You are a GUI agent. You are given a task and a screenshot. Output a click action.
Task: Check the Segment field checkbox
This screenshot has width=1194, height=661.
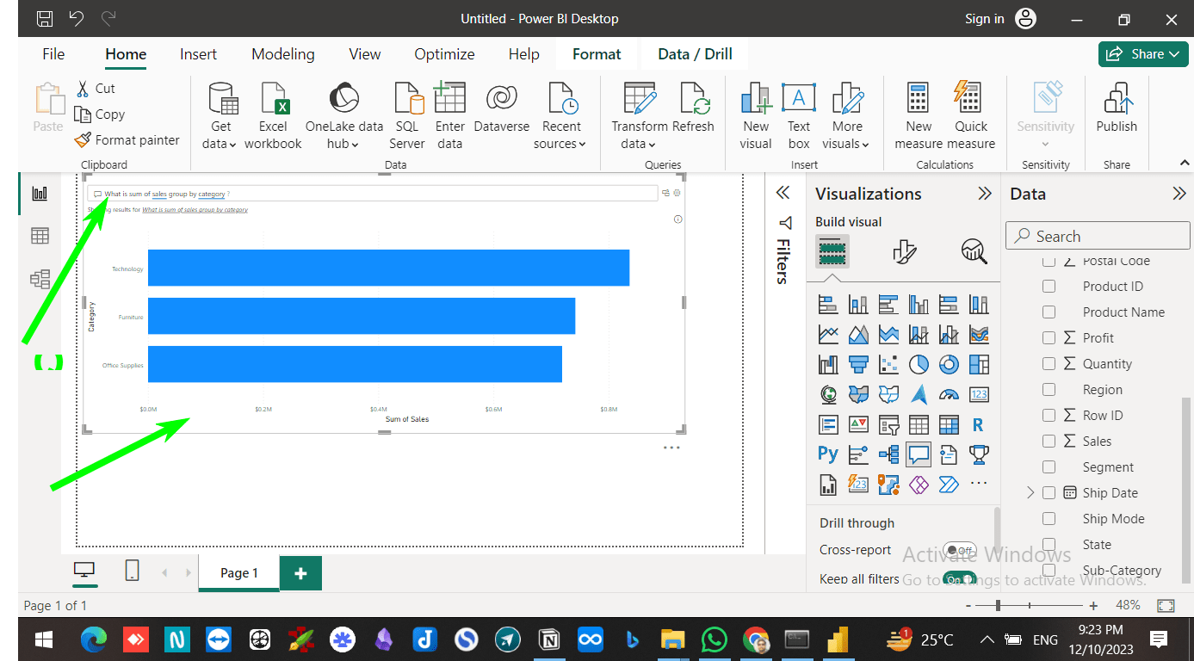pos(1049,467)
